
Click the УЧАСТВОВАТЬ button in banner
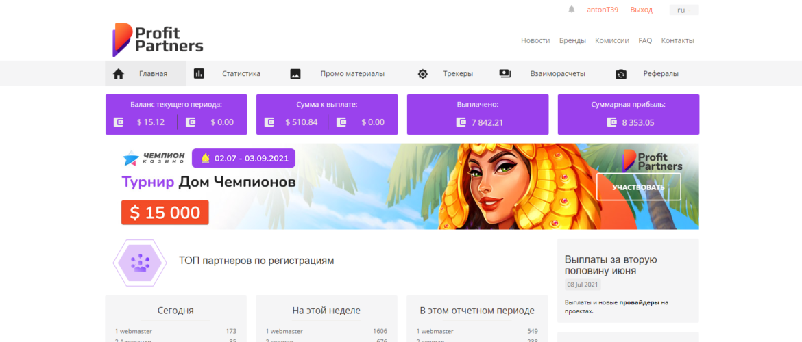point(638,187)
